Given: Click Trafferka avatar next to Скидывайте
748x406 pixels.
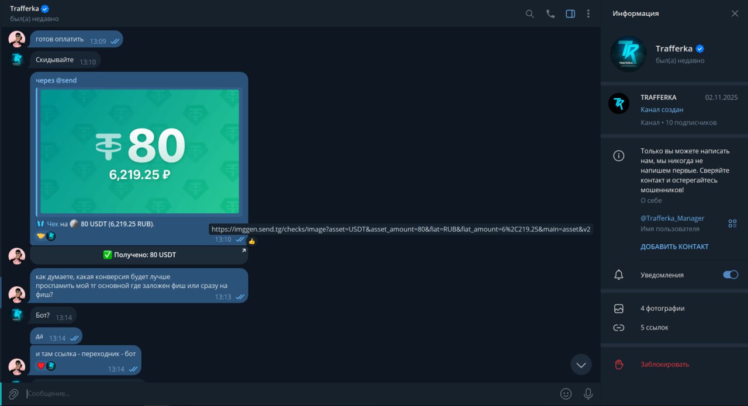Looking at the screenshot, I should [17, 59].
